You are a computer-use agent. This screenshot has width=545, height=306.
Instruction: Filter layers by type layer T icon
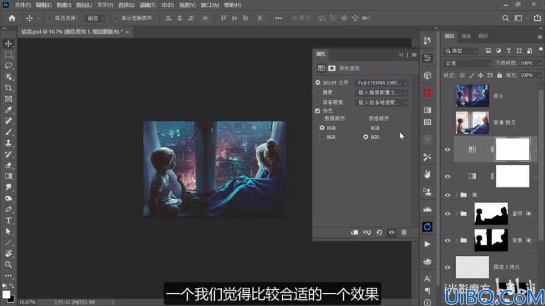pyautogui.click(x=509, y=51)
